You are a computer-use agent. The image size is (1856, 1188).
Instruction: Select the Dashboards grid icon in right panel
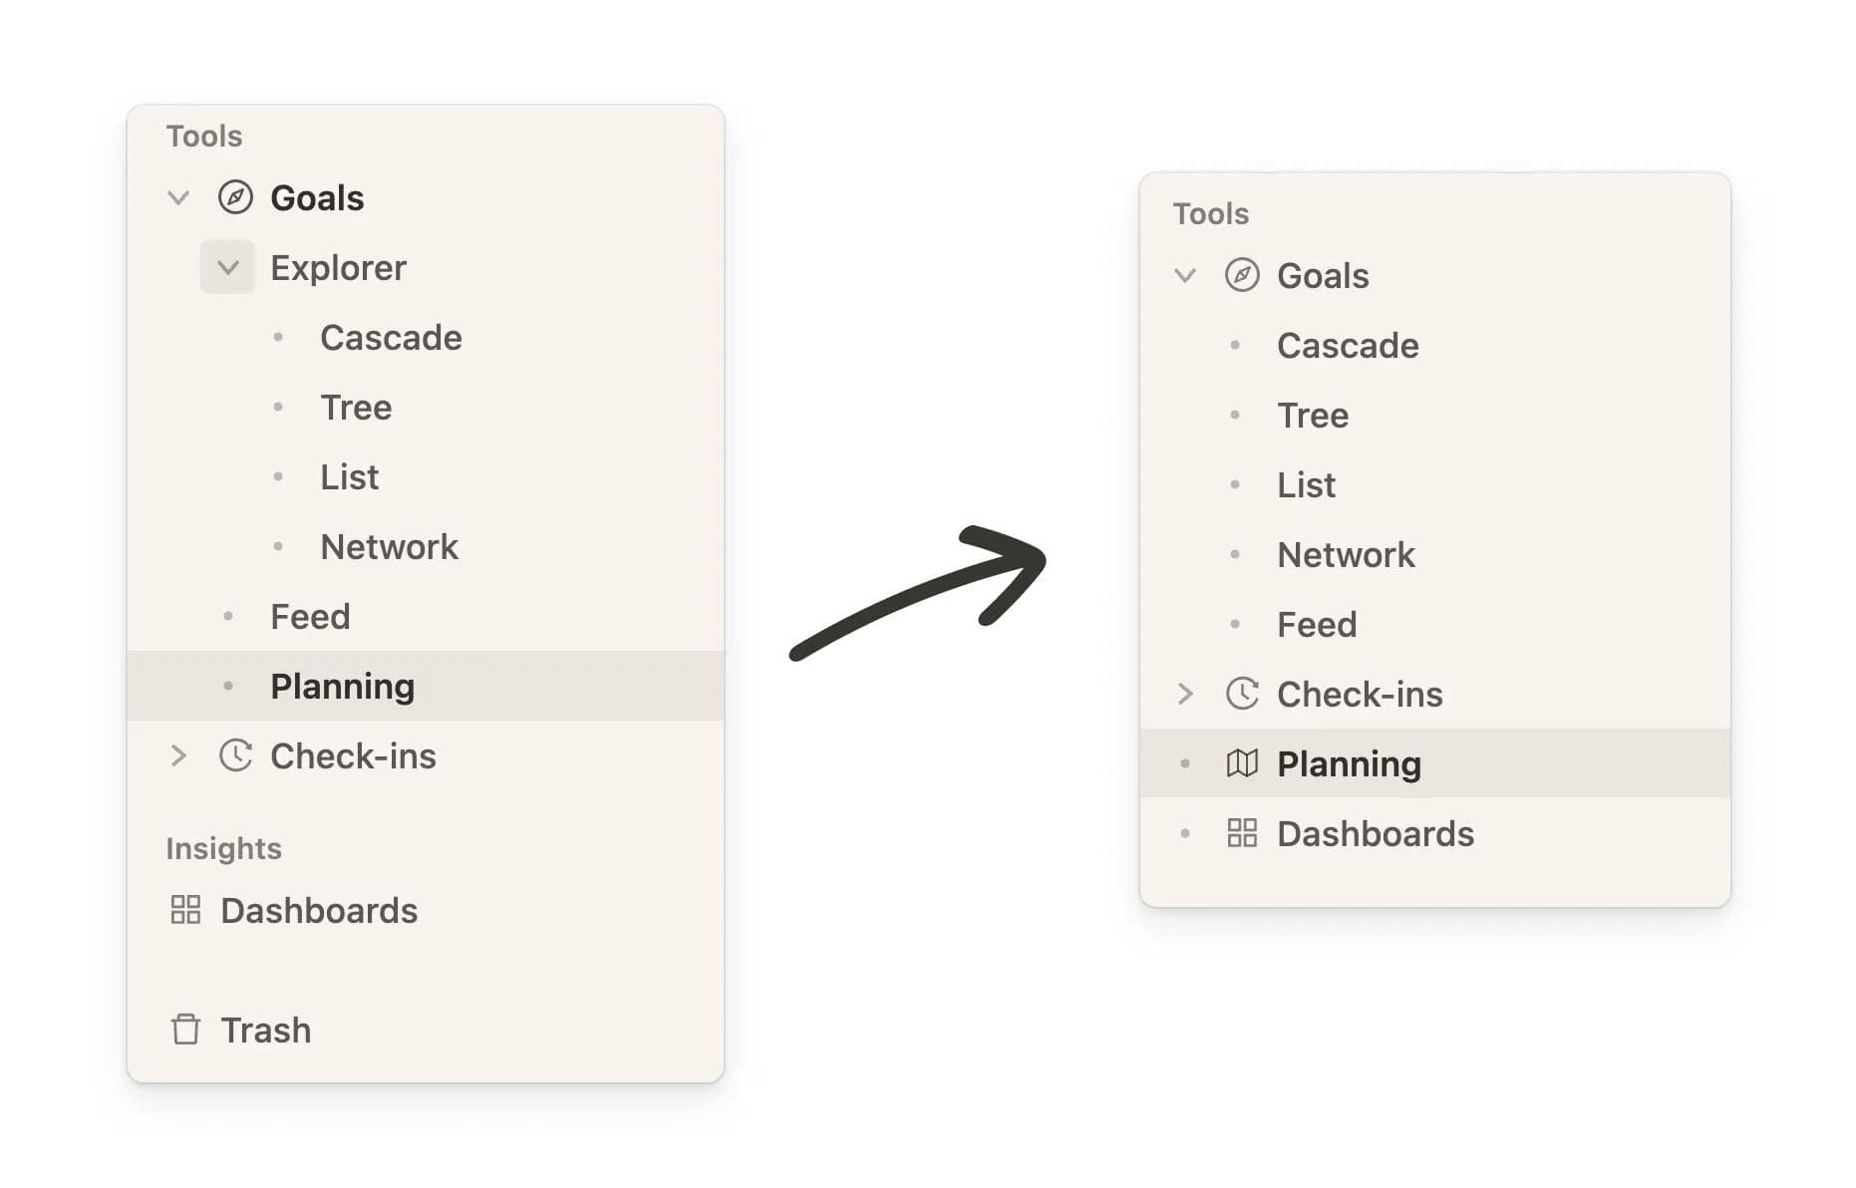coord(1241,833)
